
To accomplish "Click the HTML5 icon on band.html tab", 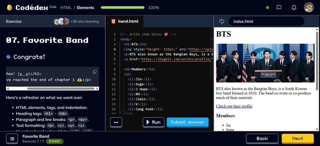I will pyautogui.click(x=113, y=21).
